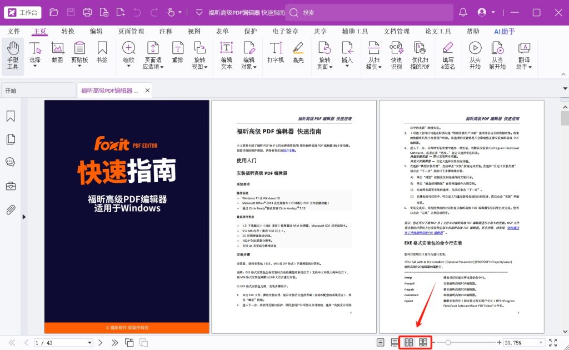
Task: Run Quick OCR recognition (快速识别)
Action: [396, 56]
